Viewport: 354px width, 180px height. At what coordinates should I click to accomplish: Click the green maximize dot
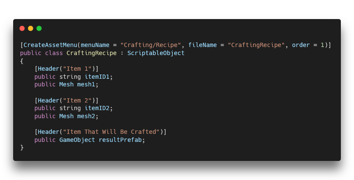(39, 28)
